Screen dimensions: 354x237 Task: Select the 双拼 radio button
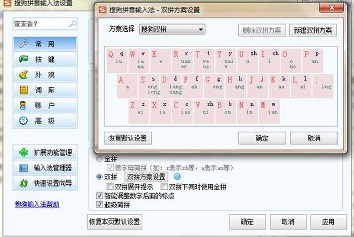[x=99, y=176]
